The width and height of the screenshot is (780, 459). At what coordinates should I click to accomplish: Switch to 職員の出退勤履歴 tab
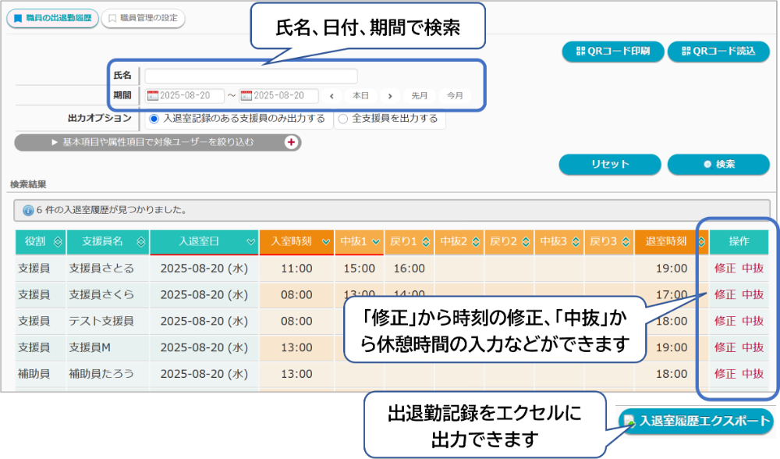pos(52,18)
